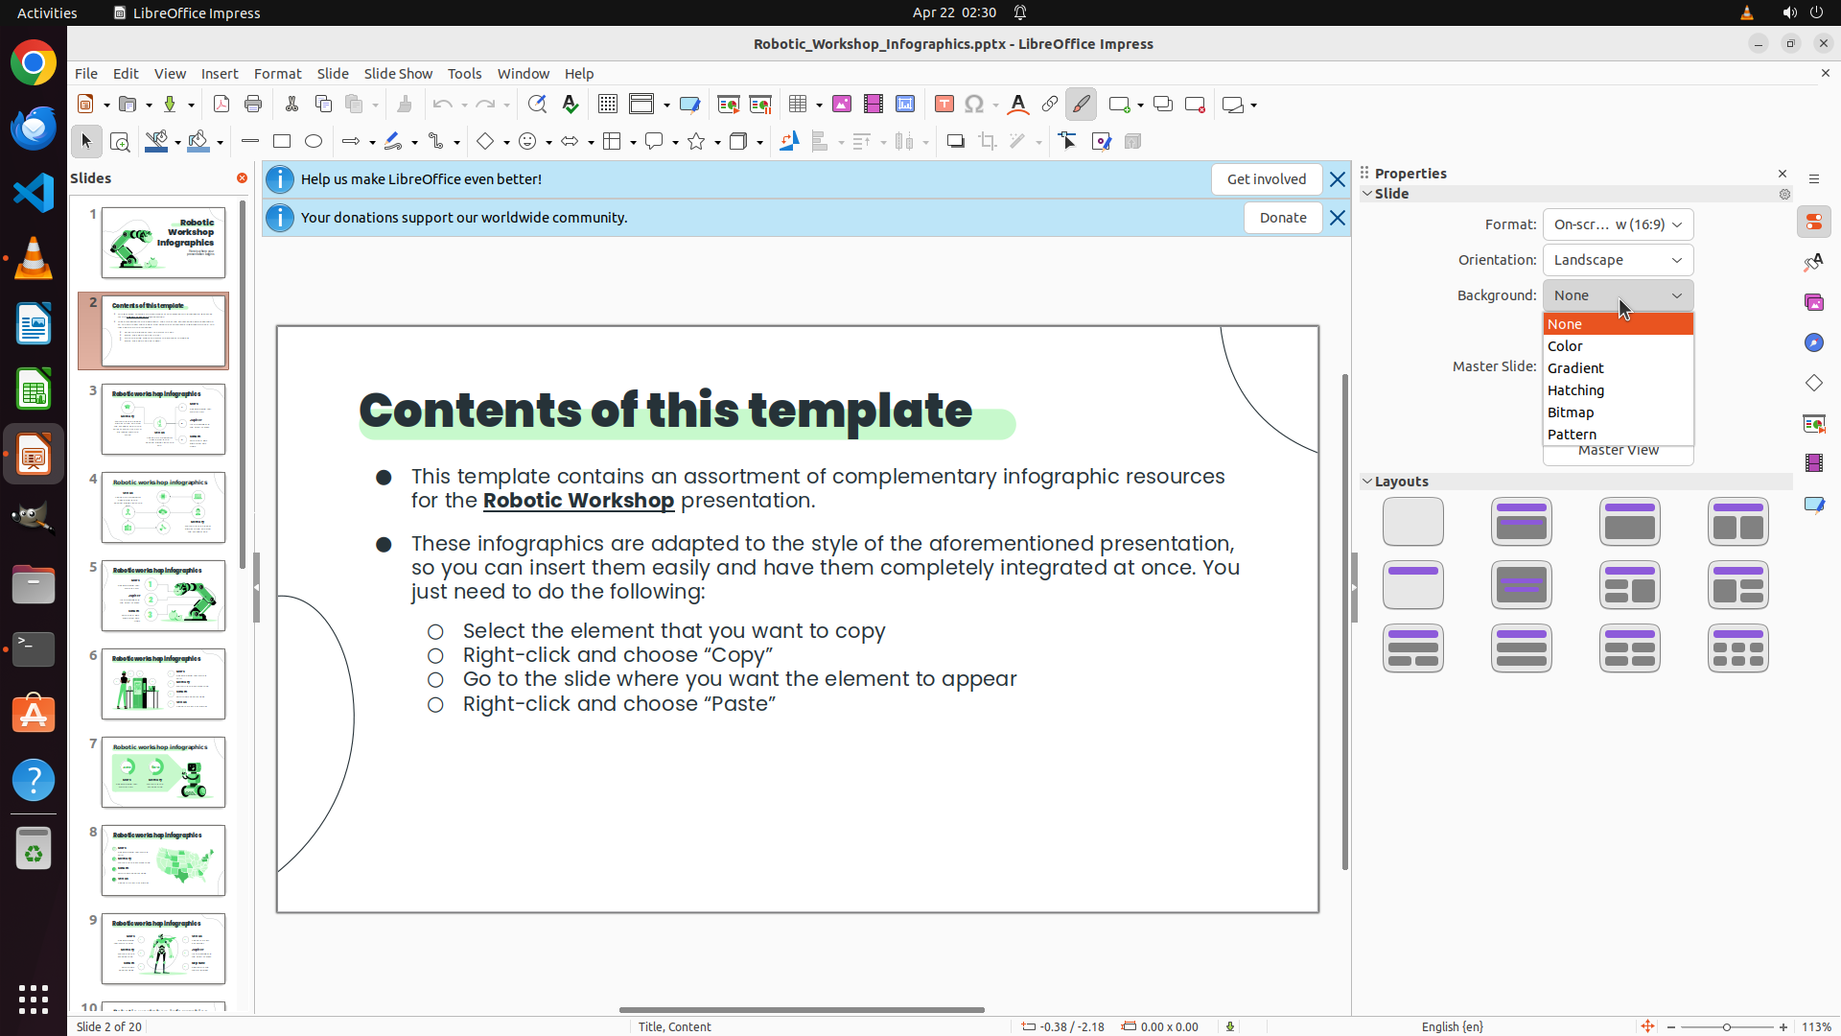Open the Orientation Landscape dropdown

pyautogui.click(x=1618, y=260)
